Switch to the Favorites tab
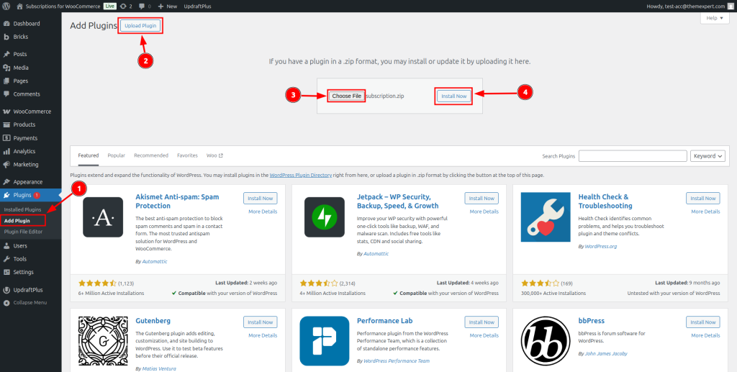The width and height of the screenshot is (737, 372). click(187, 155)
